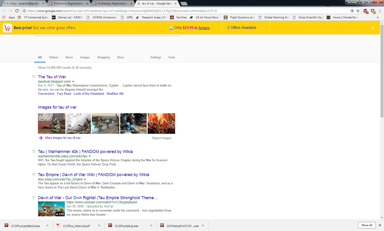384x231 pixels.
Task: Open US Air Force Micro bookmark
Action: (x=205, y=17)
